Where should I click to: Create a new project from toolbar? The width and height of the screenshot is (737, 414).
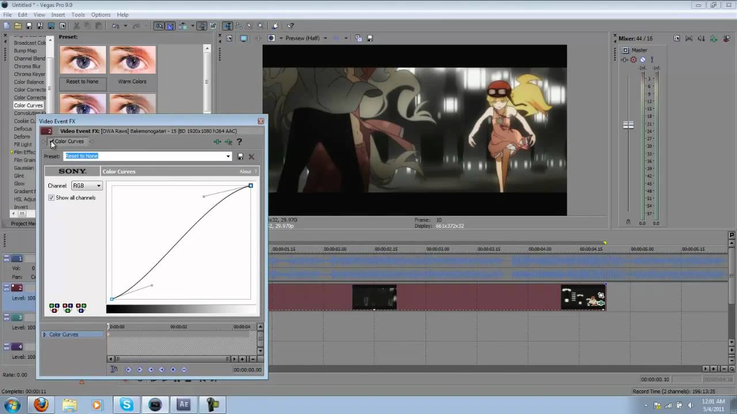point(6,26)
